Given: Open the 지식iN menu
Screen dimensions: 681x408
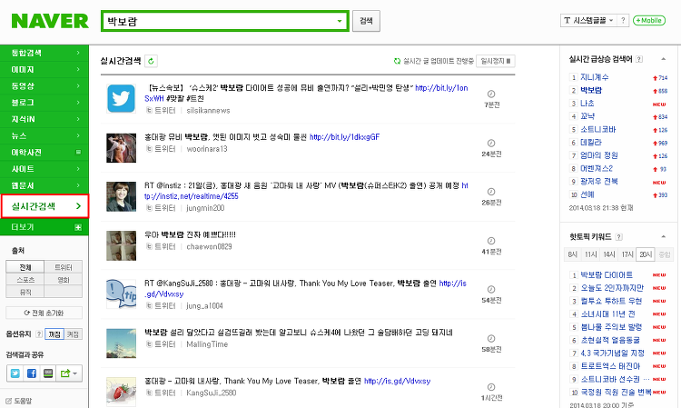Looking at the screenshot, I should 44,119.
